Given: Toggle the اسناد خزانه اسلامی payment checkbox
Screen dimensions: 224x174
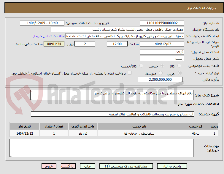Looking at the screenshot, I should [130, 73].
